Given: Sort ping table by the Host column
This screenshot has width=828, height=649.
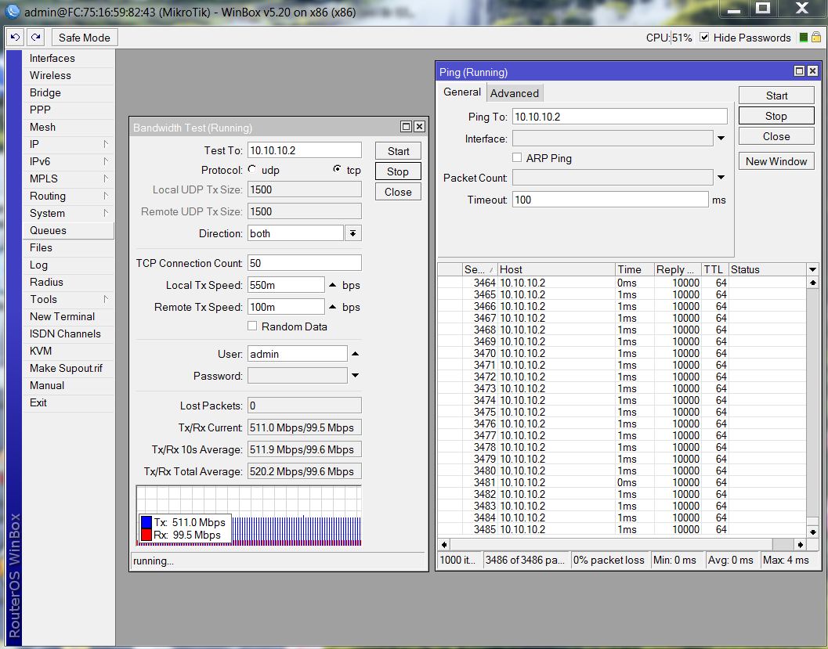Looking at the screenshot, I should 556,269.
